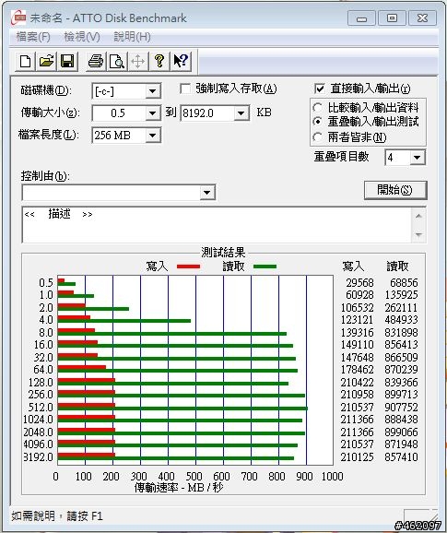Viewport: 447px width, 533px height.
Task: Open Print Preview icon in toolbar
Action: [x=117, y=62]
